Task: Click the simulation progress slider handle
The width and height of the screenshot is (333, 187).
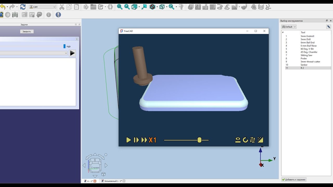Action: pos(199,140)
